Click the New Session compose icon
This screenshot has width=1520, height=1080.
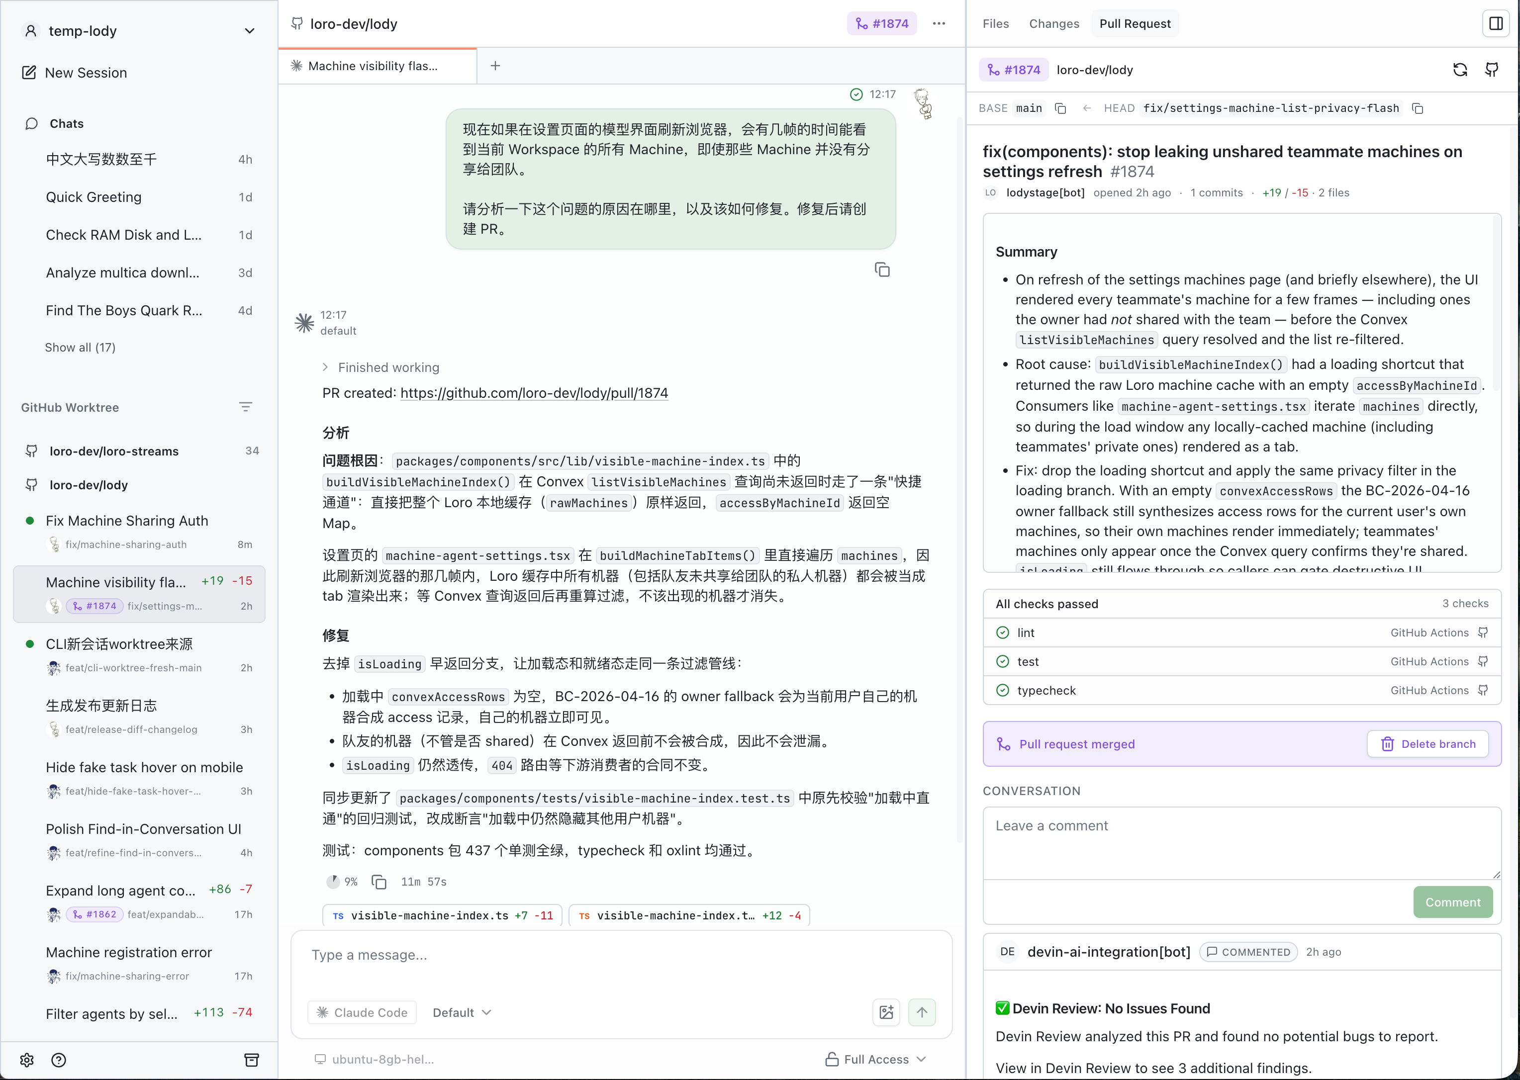(x=29, y=73)
